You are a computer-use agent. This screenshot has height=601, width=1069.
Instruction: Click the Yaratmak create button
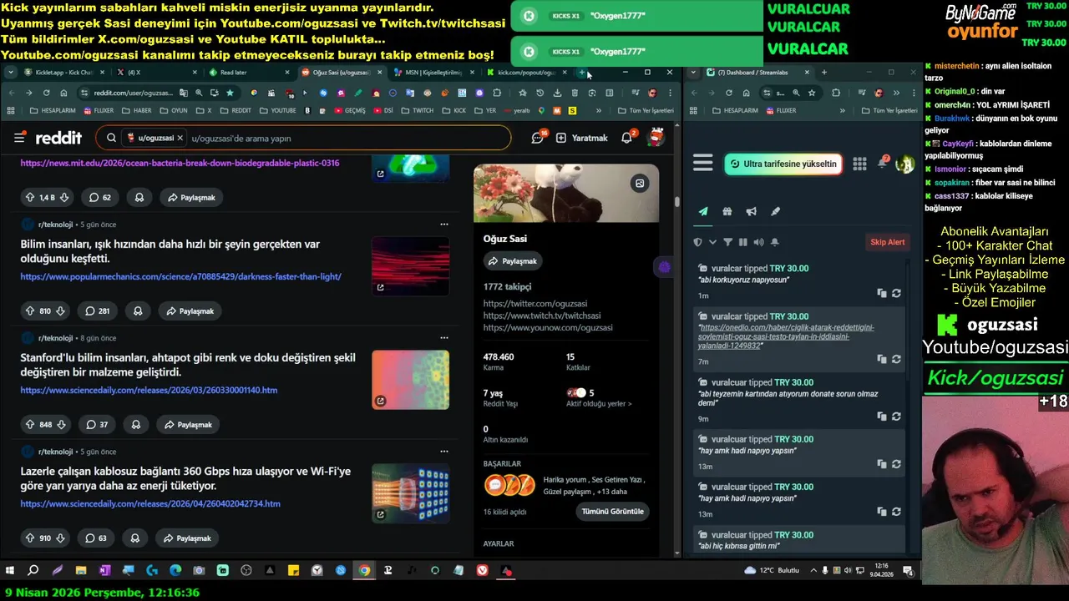point(582,138)
